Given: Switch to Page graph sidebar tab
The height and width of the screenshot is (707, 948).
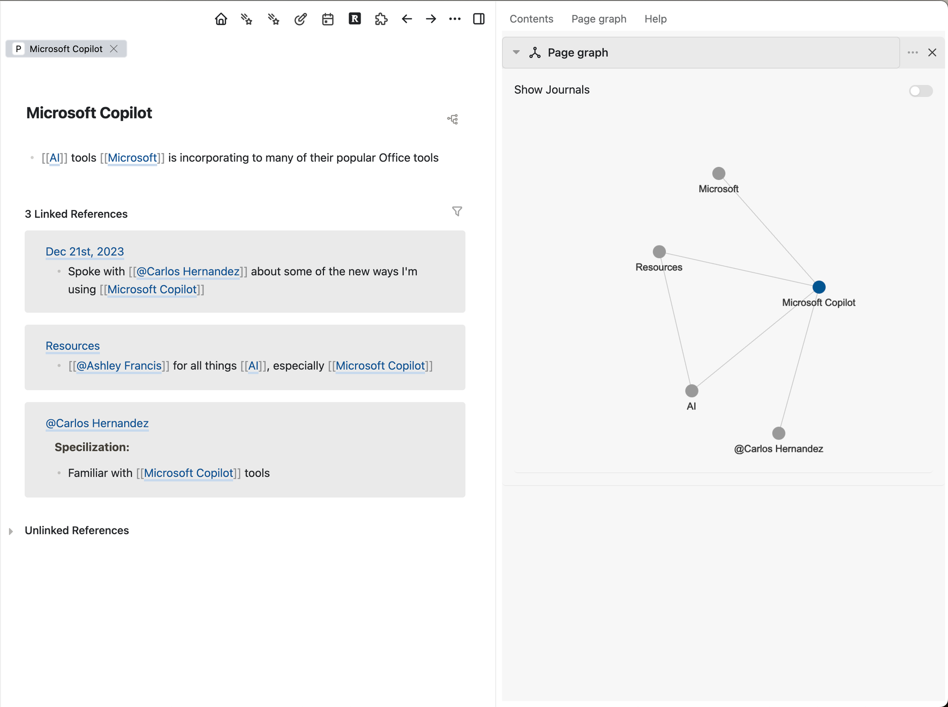Looking at the screenshot, I should pyautogui.click(x=599, y=19).
